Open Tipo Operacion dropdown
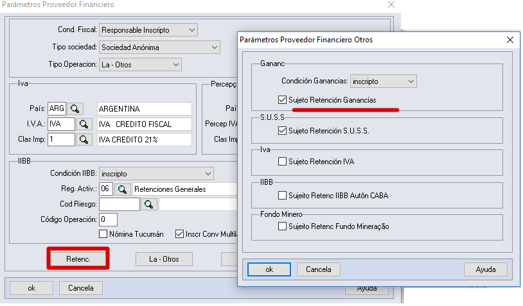Viewport: 523px width, 306px height. tap(140, 65)
